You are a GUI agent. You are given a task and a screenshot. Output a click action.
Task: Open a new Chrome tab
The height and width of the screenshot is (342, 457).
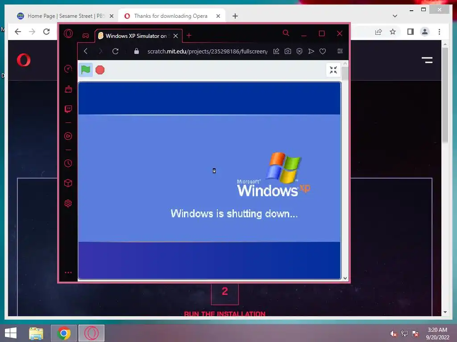pos(235,16)
